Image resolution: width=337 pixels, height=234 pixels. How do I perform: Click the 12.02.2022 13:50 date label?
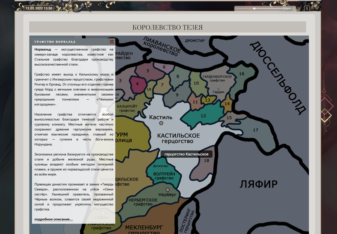point(39,8)
